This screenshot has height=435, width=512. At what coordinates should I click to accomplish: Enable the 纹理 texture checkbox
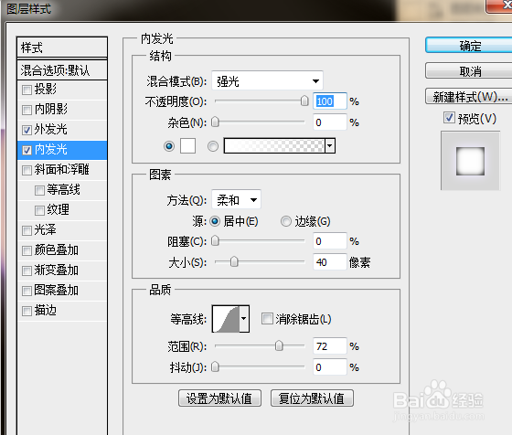click(39, 210)
